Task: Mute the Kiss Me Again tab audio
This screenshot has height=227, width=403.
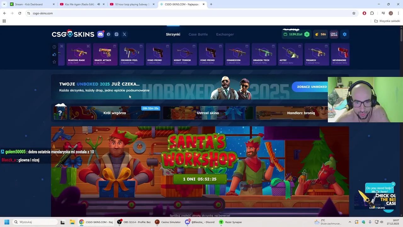Action: coord(99,4)
